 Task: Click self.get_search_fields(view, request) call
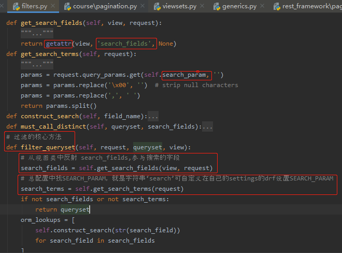click(146, 168)
